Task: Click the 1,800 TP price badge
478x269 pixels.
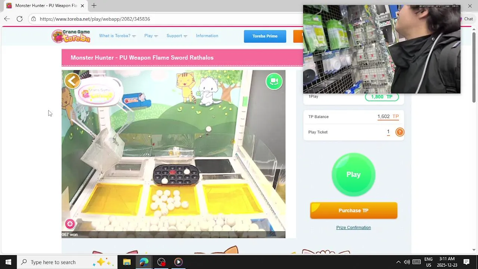Action: (x=382, y=97)
